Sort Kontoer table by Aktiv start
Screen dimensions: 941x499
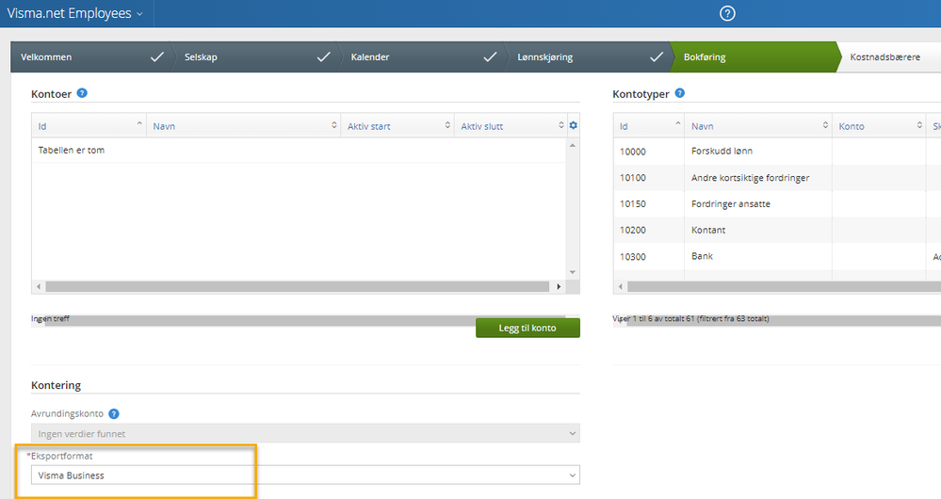pos(397,126)
